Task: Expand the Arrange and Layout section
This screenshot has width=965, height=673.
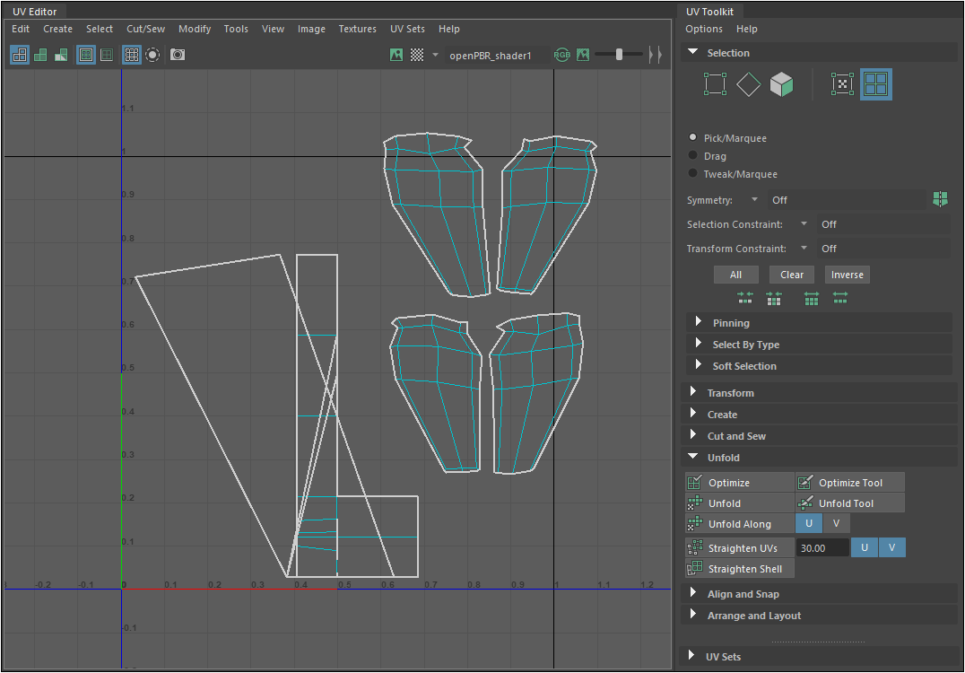Action: click(x=753, y=616)
